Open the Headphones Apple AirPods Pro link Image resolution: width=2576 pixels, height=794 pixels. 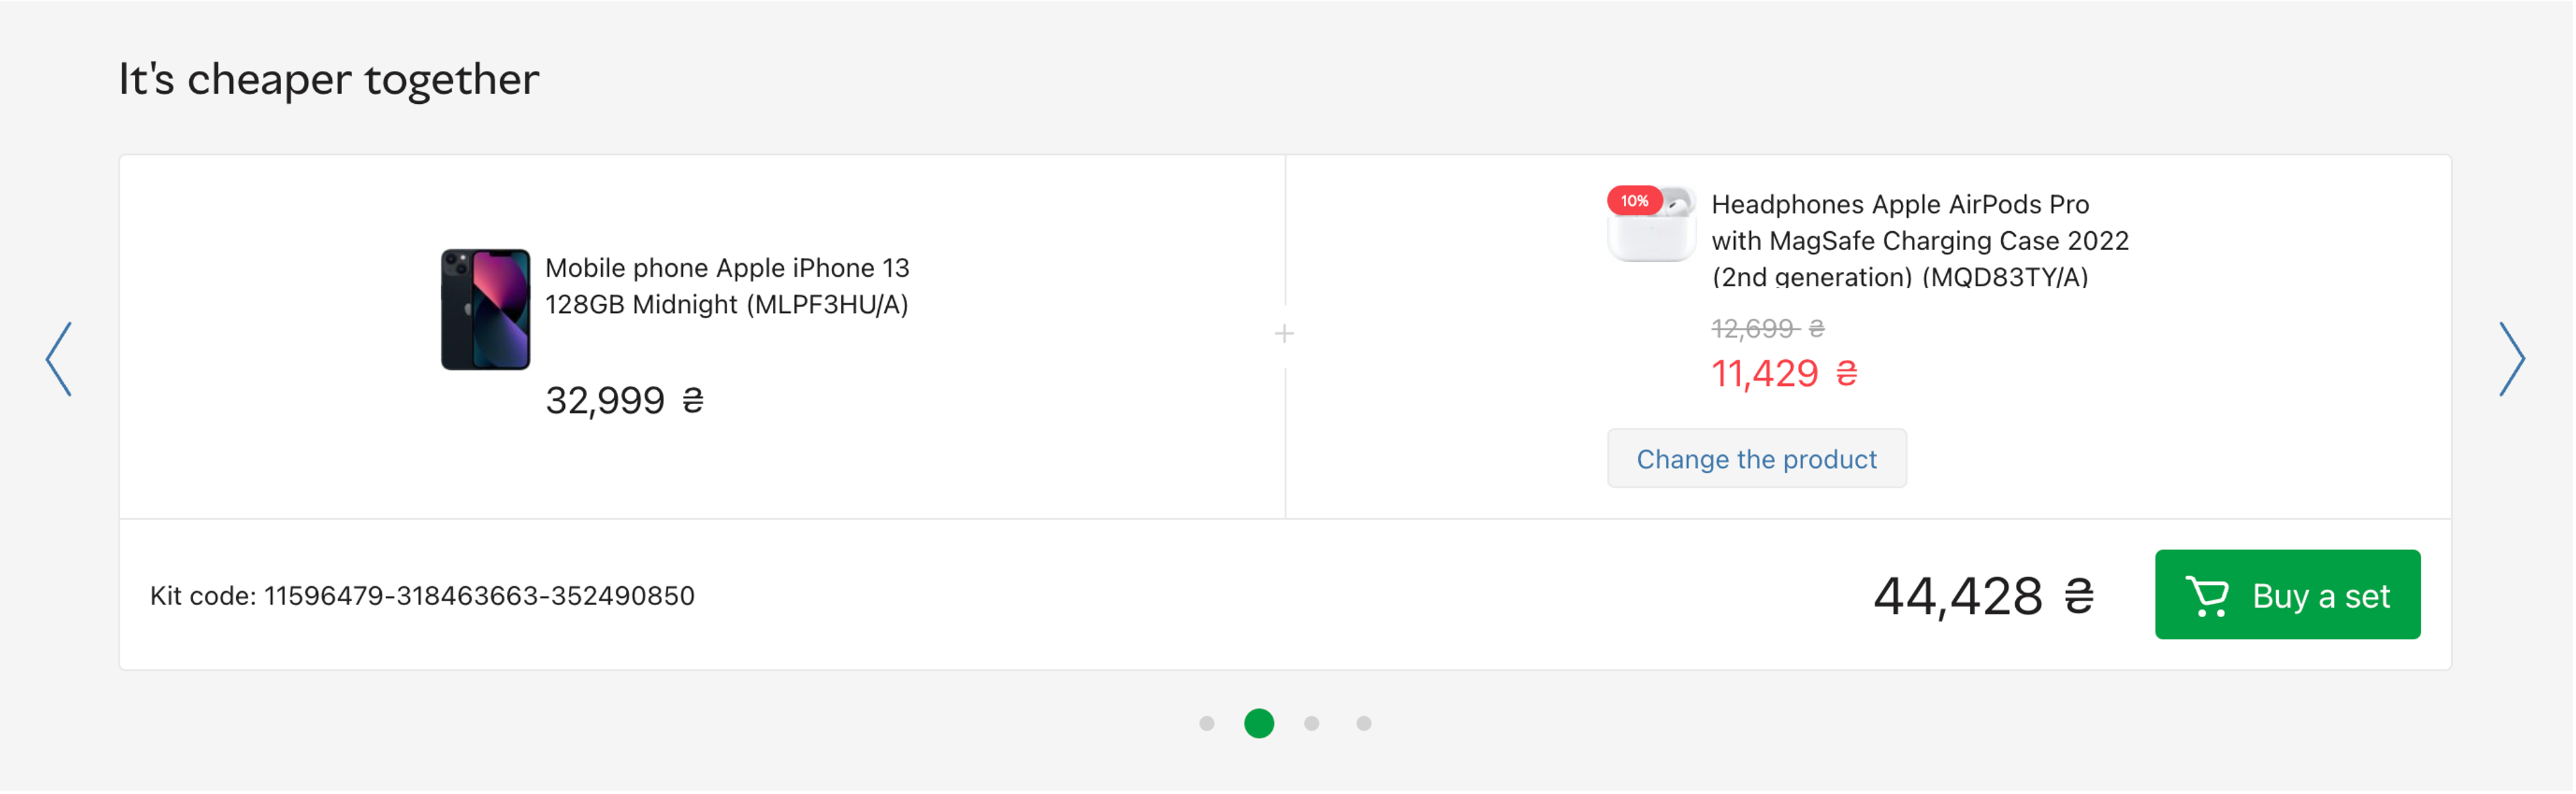click(1920, 241)
